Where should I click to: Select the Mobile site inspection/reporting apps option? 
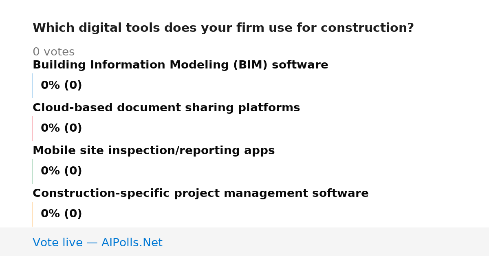pos(154,151)
